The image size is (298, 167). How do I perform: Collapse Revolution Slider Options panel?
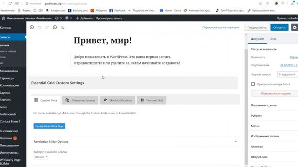click(x=236, y=141)
